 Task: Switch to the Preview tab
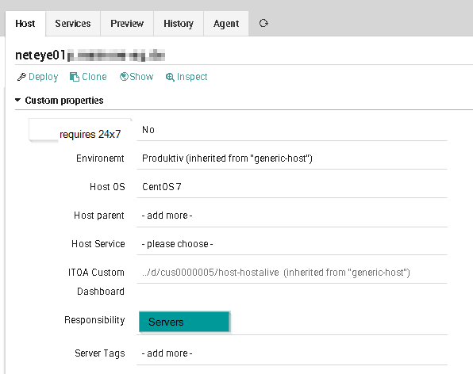tap(127, 24)
